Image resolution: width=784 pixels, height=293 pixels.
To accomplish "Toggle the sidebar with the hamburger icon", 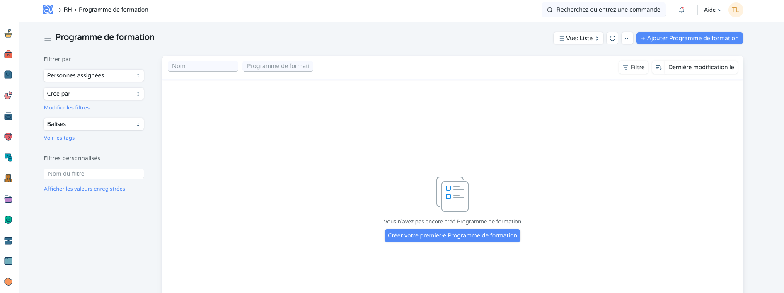I will [48, 38].
